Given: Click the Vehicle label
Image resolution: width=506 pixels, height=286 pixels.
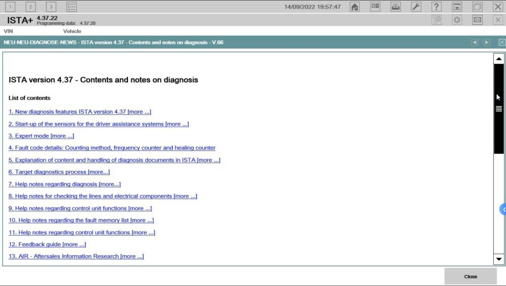Looking at the screenshot, I should point(72,31).
